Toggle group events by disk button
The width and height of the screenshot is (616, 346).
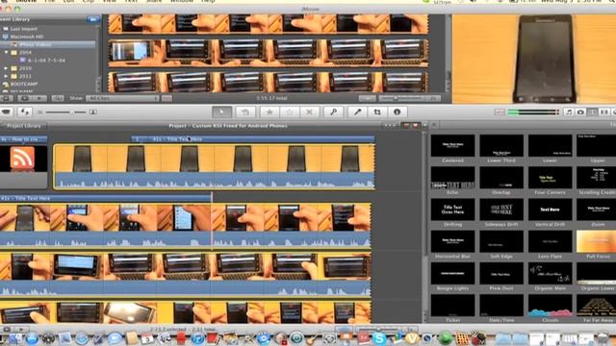93,19
